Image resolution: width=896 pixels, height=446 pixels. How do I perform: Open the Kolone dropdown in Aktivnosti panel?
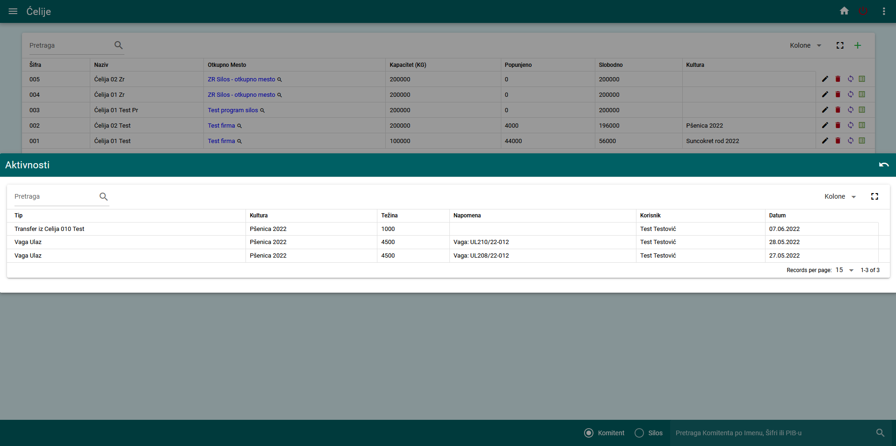(839, 196)
